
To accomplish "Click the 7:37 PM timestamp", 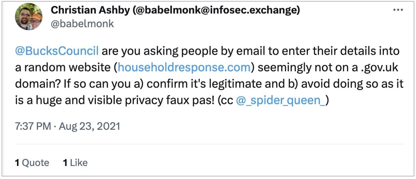I will point(33,126).
